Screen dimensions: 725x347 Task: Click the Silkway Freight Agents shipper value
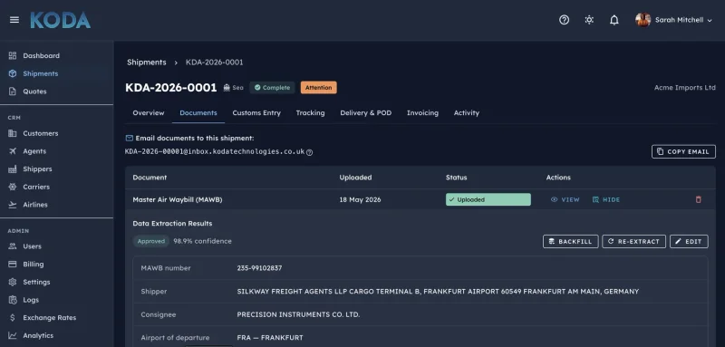pos(438,292)
